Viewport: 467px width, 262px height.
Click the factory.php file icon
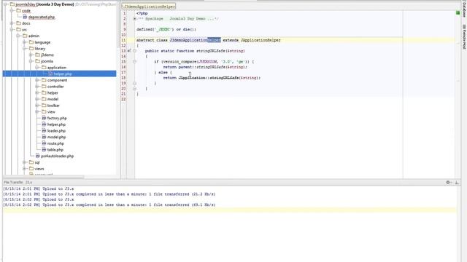pos(44,118)
